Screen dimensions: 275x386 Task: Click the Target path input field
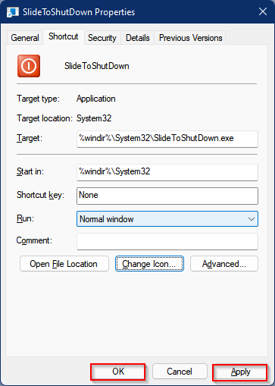(167, 139)
